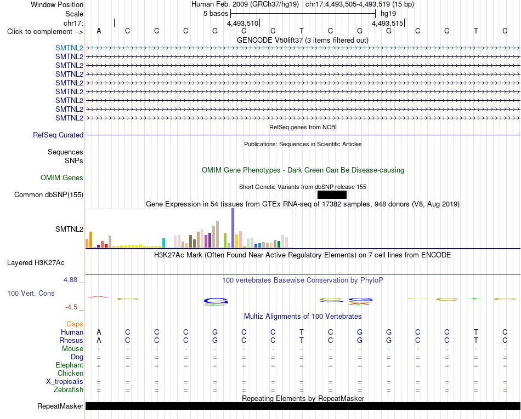Click the black dbSNP variant item
This screenshot has height=419, width=521.
coord(332,195)
